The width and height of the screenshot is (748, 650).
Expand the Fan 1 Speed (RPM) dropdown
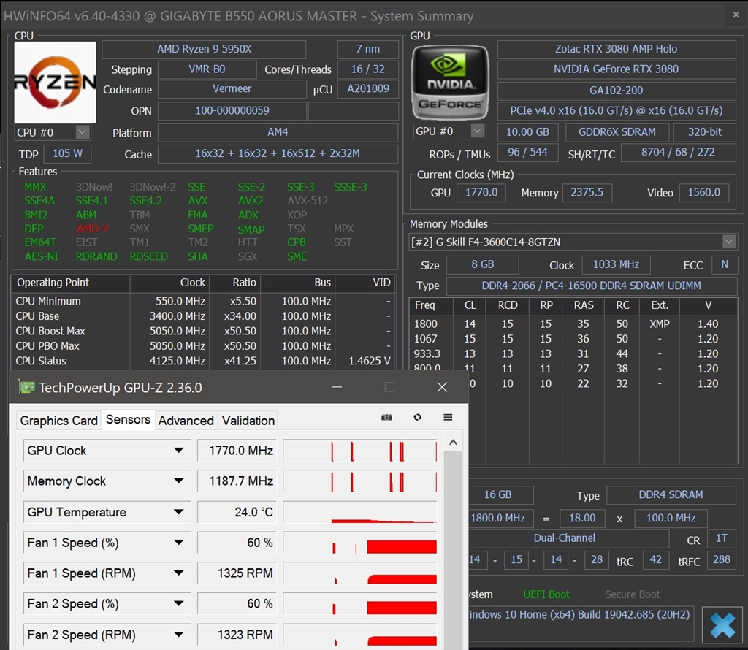[x=178, y=573]
